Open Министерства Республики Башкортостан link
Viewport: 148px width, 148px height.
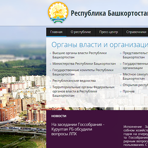pos(84,64)
